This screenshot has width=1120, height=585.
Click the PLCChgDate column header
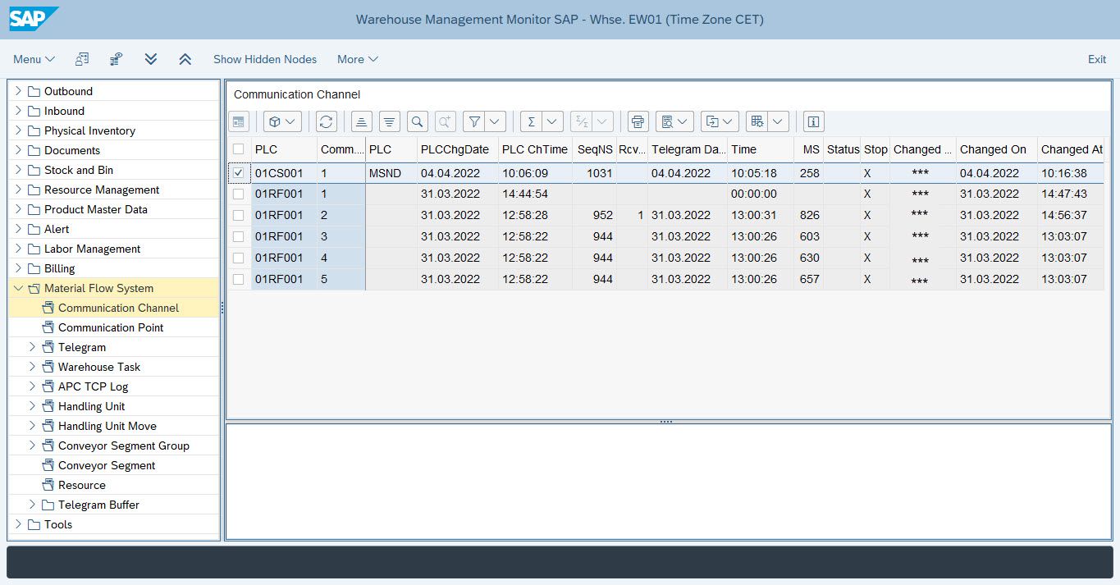tap(457, 149)
